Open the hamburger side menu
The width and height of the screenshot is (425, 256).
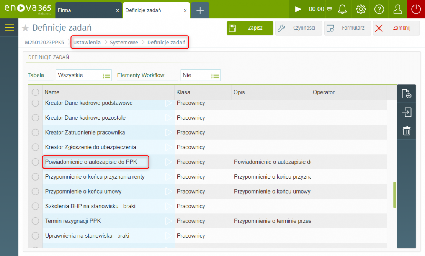pyautogui.click(x=9, y=28)
